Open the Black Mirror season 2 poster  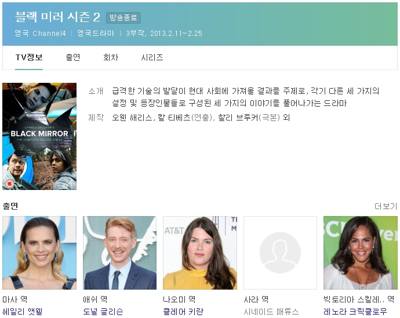point(39,136)
